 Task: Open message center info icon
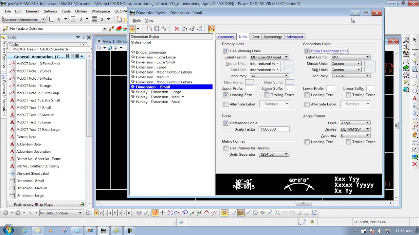tap(181, 222)
